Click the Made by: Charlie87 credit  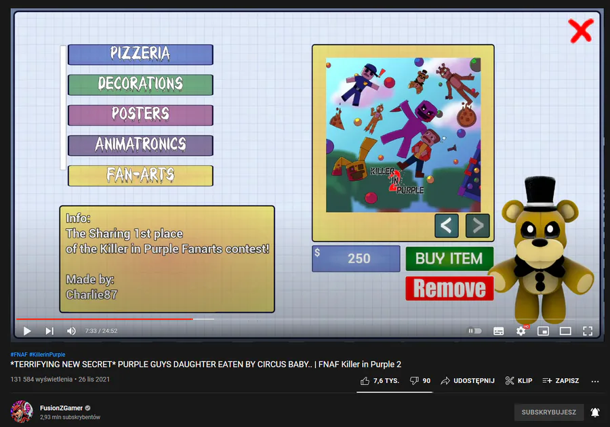[x=91, y=287]
